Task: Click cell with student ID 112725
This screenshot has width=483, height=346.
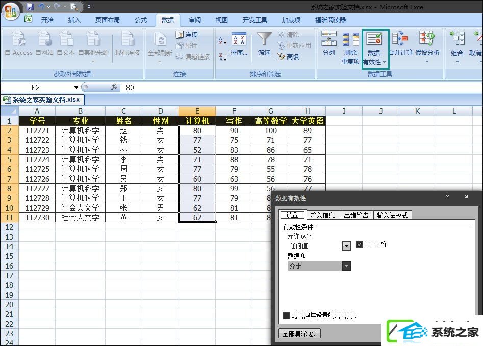Action: click(37, 169)
